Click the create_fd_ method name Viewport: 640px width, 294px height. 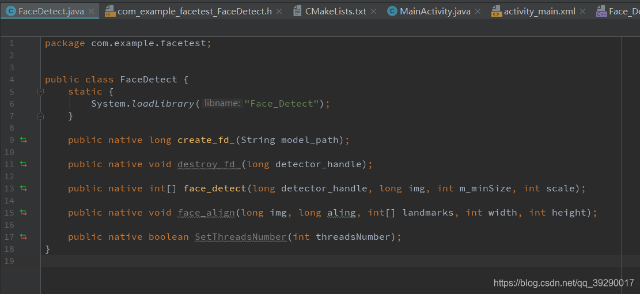tap(206, 140)
